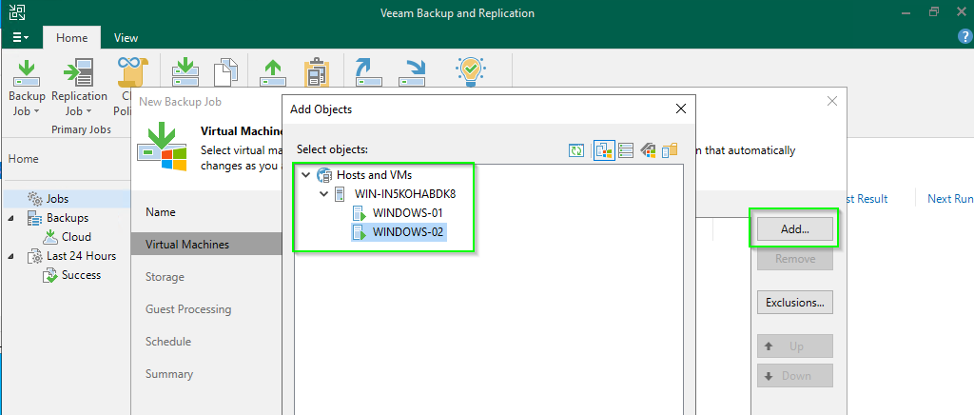Select the Success node
This screenshot has height=415, width=974.
click(x=81, y=274)
